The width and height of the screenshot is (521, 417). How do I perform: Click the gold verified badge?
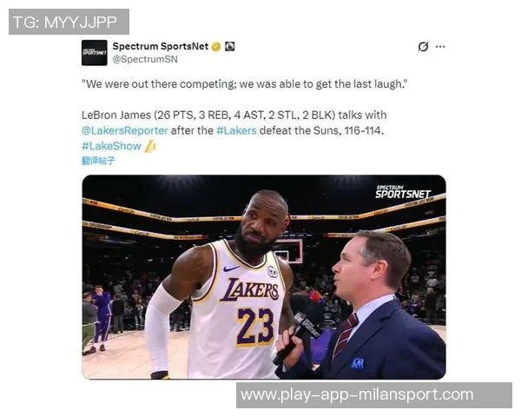pos(216,47)
